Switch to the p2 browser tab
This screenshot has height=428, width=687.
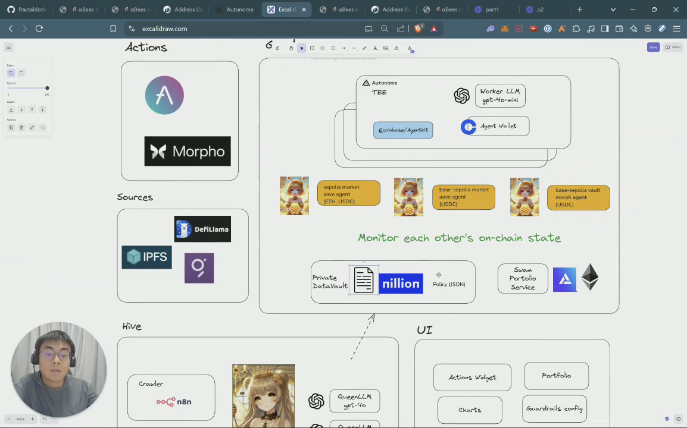click(540, 10)
